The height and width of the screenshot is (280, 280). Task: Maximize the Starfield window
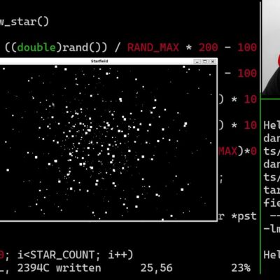205,62
